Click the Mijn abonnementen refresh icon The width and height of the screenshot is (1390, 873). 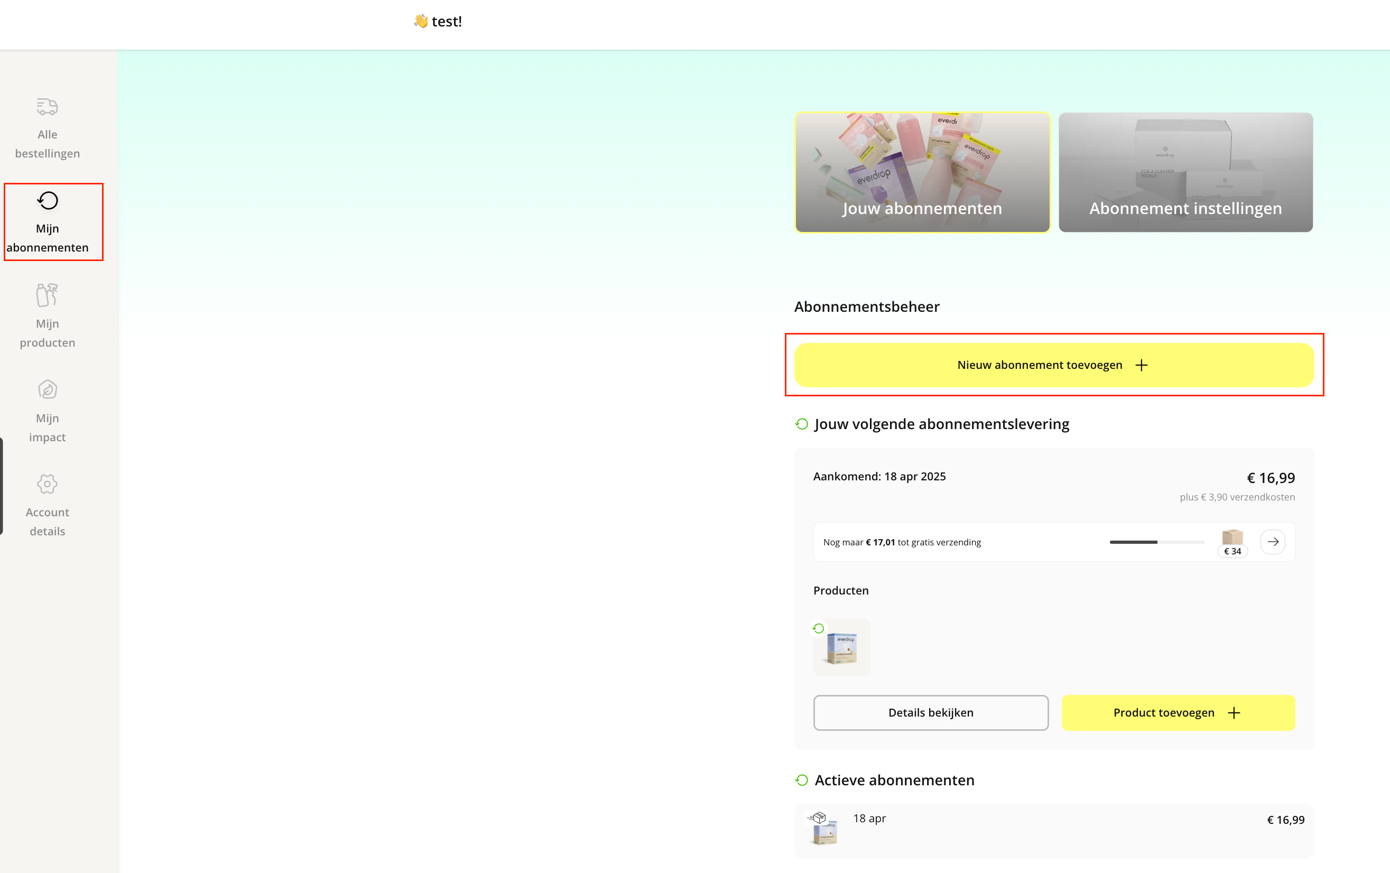(x=47, y=200)
